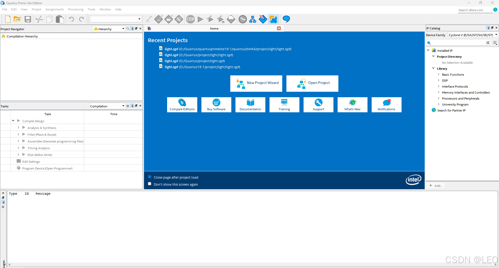The width and height of the screenshot is (499, 268).
Task: Open the Assignments menu
Action: 55,9
